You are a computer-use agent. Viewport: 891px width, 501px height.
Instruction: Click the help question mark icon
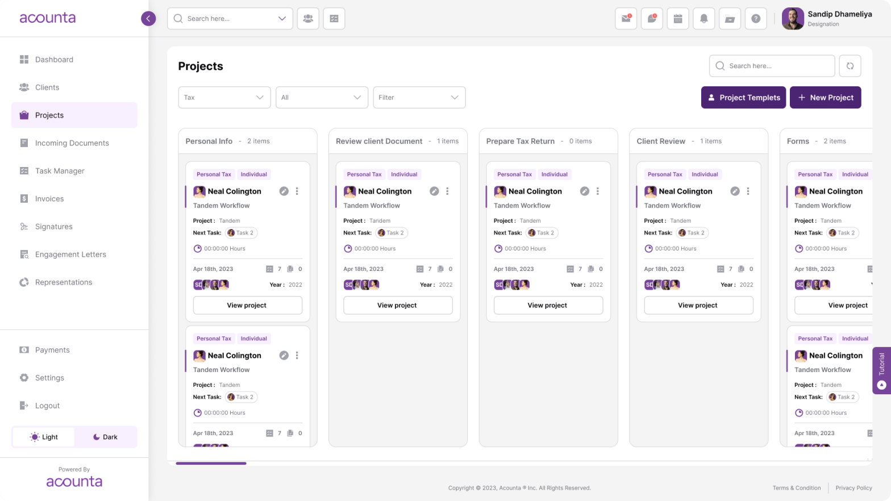click(755, 19)
